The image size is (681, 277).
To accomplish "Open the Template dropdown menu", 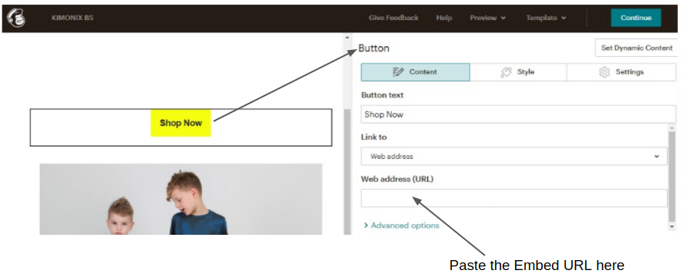I will click(546, 18).
